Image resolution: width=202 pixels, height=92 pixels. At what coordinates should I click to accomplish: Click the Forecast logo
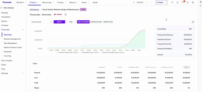pyautogui.click(x=7, y=2)
